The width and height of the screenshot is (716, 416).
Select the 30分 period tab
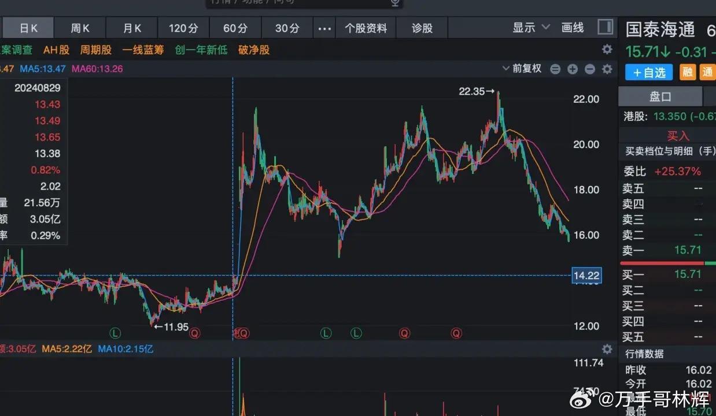(x=287, y=28)
